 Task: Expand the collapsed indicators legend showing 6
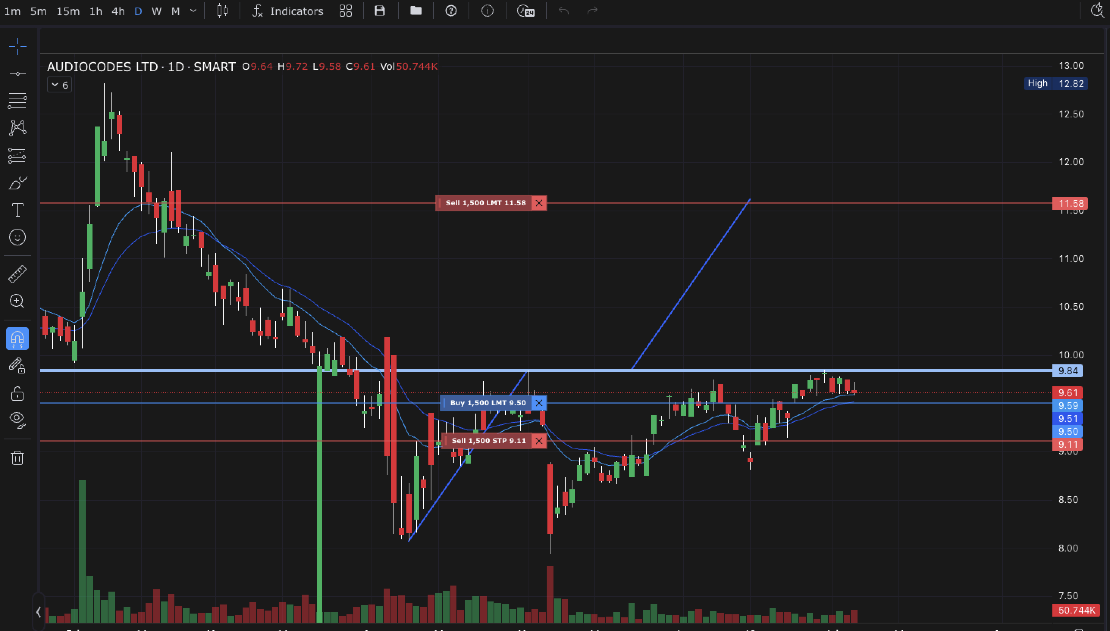(60, 85)
